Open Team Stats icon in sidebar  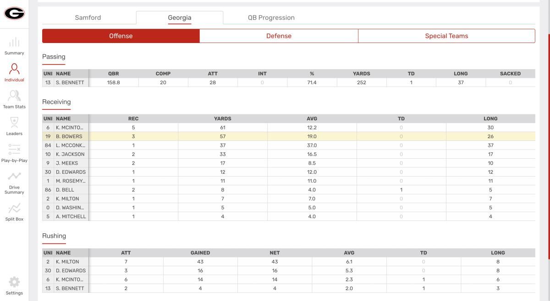pyautogui.click(x=14, y=96)
